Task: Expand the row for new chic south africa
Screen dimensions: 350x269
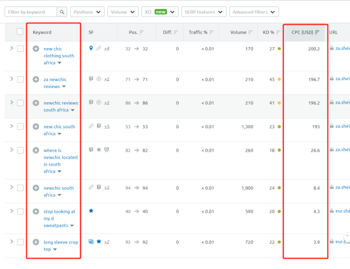Action: (x=11, y=126)
